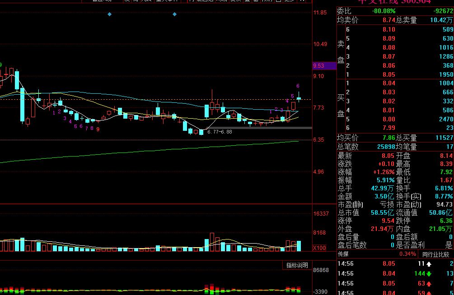This screenshot has height=295, width=454.
Task: Click the 最低 low price 7.92
Action: click(446, 172)
